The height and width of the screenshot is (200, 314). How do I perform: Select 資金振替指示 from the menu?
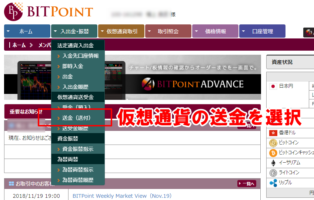pos(78,149)
